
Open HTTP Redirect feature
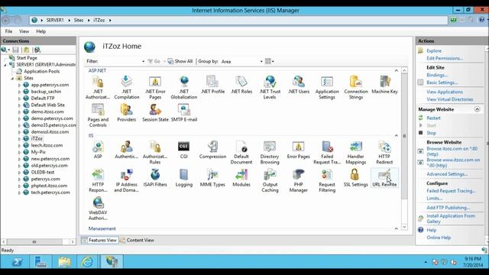[x=384, y=153]
